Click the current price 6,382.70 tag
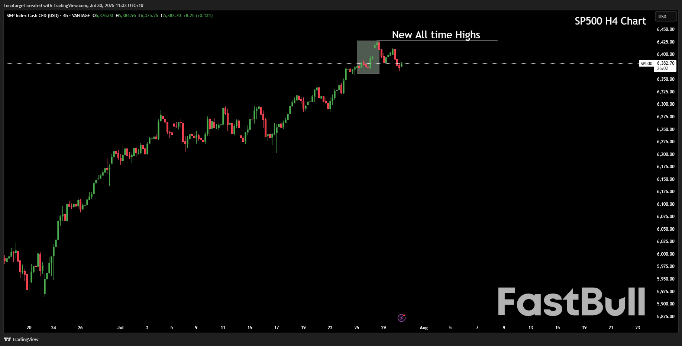This screenshot has width=682, height=346. click(x=665, y=63)
